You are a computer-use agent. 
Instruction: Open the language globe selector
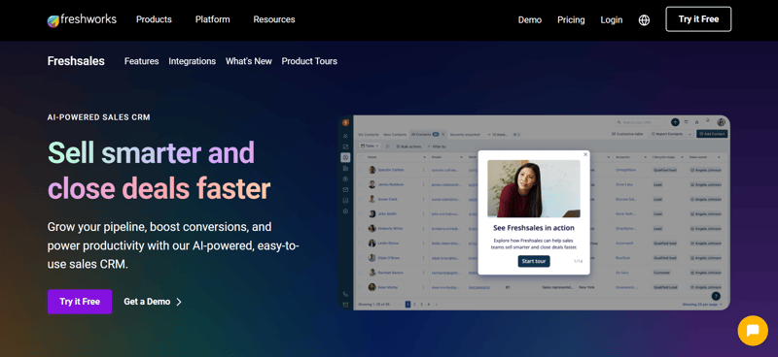tap(644, 19)
